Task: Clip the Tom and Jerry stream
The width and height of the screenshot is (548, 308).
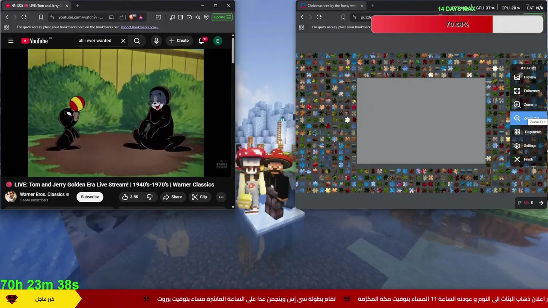Action: point(199,197)
